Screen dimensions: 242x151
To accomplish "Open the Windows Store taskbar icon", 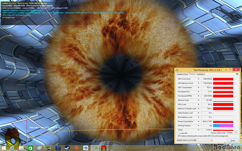I will point(30,148).
